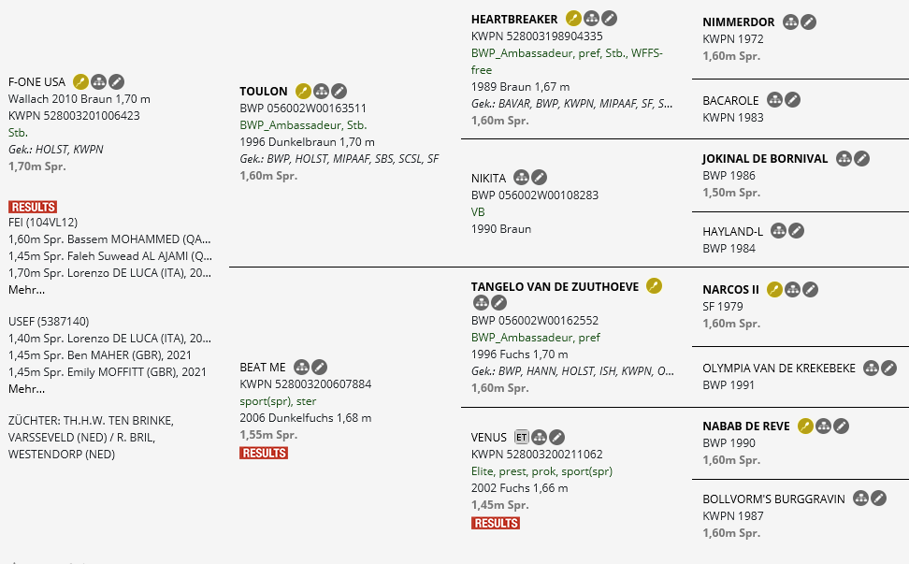Image resolution: width=909 pixels, height=564 pixels.
Task: Open the pedigree tree icon for NIKITA
Action: point(522,178)
